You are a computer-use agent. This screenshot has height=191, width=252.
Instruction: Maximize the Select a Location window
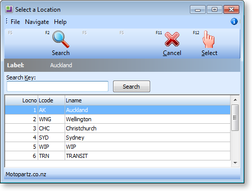tap(214, 10)
